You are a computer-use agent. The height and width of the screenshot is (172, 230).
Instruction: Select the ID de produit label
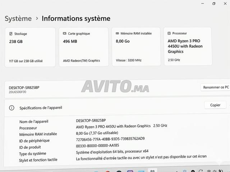30,147
